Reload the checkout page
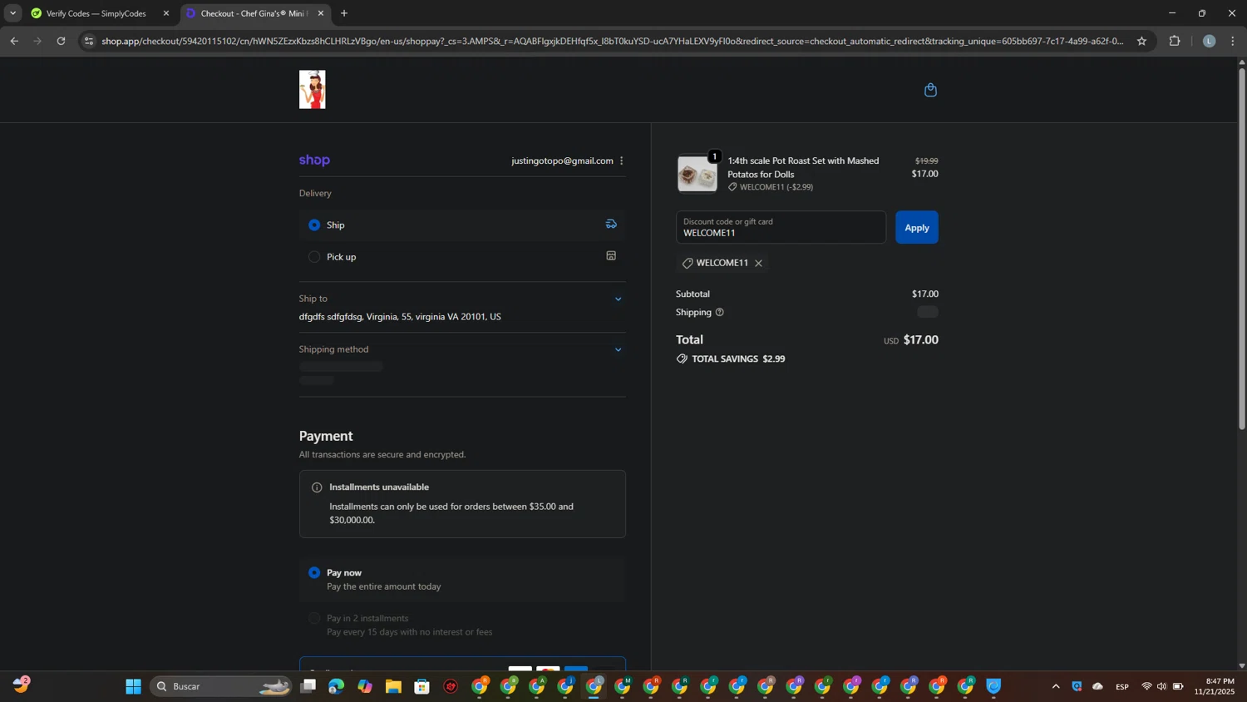This screenshot has height=702, width=1247. point(61,41)
